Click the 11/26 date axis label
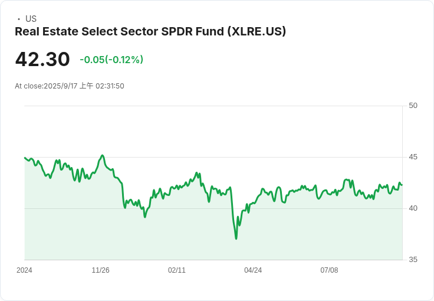 pyautogui.click(x=100, y=270)
